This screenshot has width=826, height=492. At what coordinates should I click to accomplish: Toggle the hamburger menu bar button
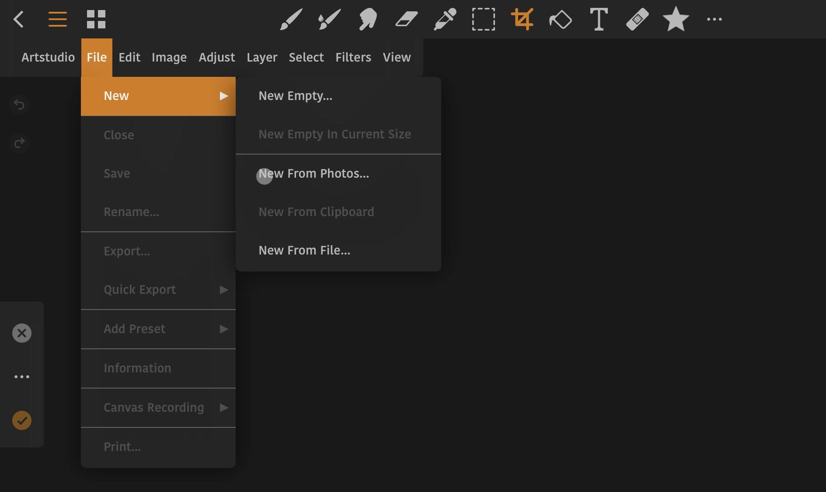click(57, 20)
